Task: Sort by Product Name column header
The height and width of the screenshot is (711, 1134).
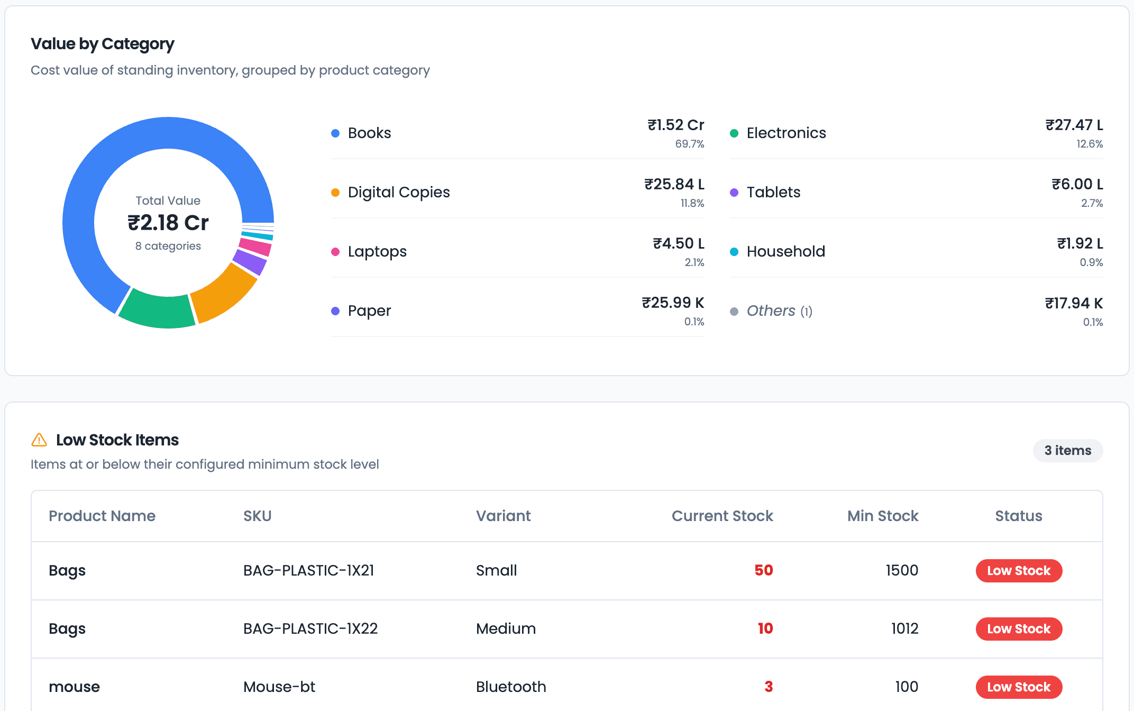Action: point(102,516)
